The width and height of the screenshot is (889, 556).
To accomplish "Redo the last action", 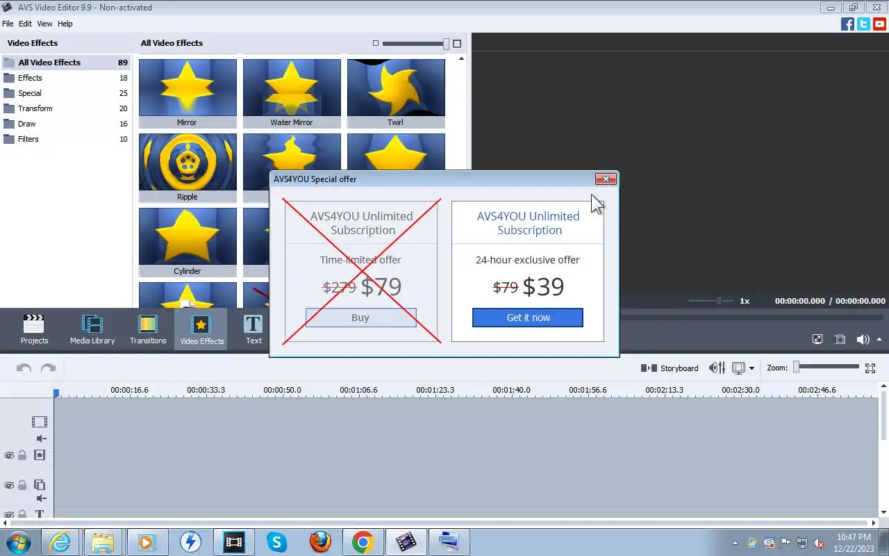I will tap(48, 368).
